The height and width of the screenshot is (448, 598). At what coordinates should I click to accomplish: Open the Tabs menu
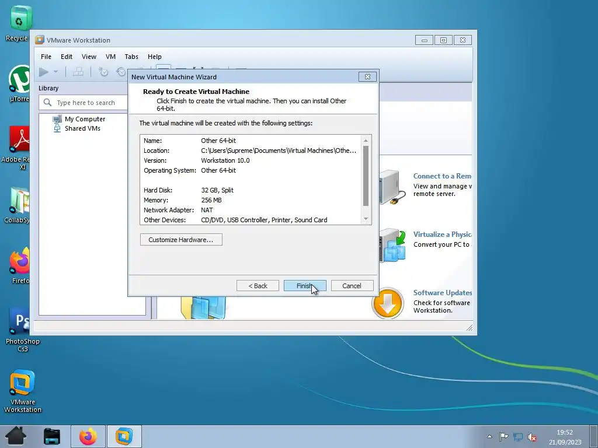click(131, 57)
